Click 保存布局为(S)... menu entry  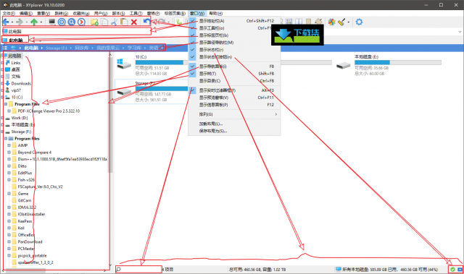tap(233, 131)
